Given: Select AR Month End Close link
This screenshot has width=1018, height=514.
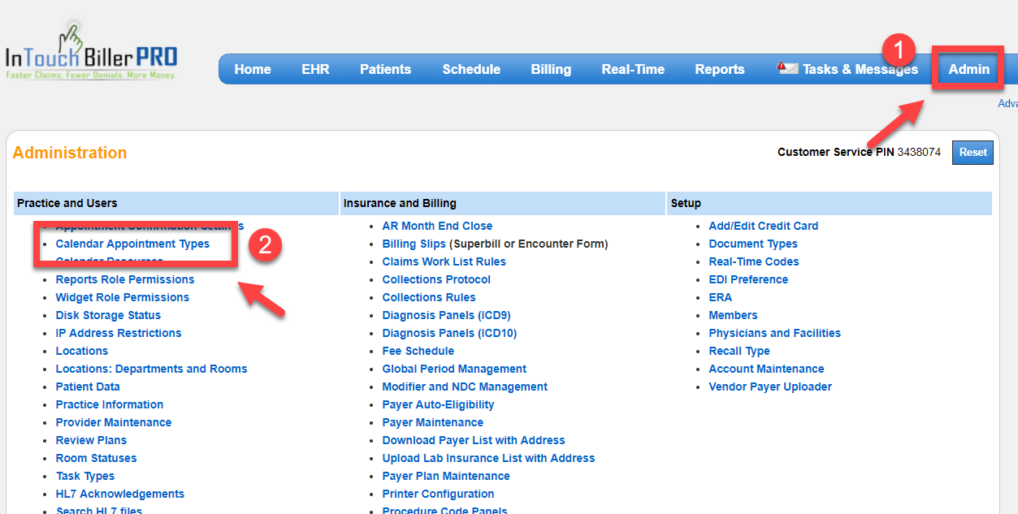Looking at the screenshot, I should tap(437, 226).
